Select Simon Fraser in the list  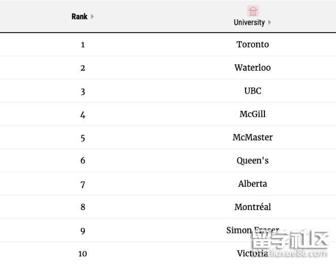pyautogui.click(x=252, y=230)
